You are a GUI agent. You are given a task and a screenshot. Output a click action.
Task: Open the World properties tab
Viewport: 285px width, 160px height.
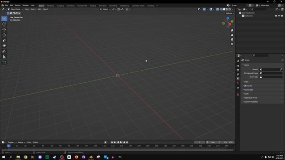tap(238, 83)
